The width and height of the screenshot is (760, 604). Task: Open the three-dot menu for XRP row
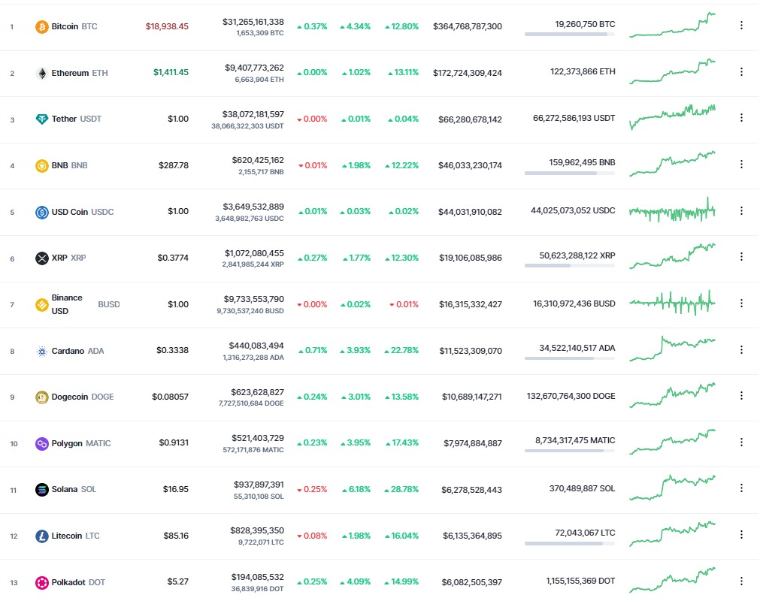741,257
